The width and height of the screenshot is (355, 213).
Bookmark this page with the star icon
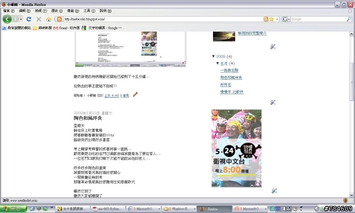click(x=271, y=19)
